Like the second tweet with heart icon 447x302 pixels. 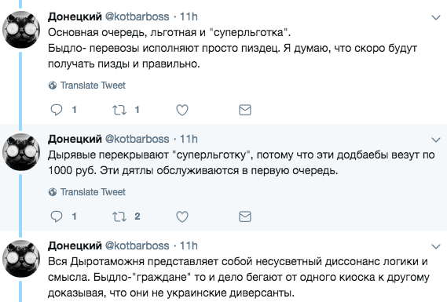point(182,216)
